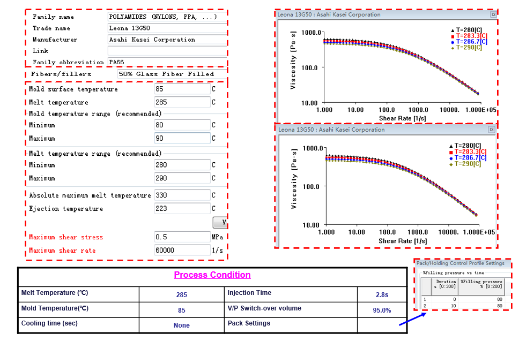
Task: Click the T=280[C] legend entry in upper chart
Action: 466,30
